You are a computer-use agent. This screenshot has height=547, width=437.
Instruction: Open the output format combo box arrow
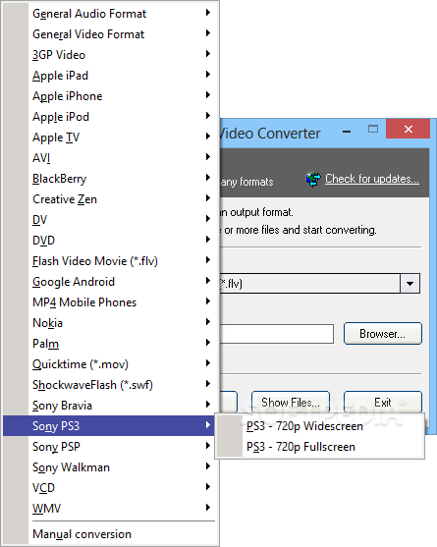click(410, 283)
